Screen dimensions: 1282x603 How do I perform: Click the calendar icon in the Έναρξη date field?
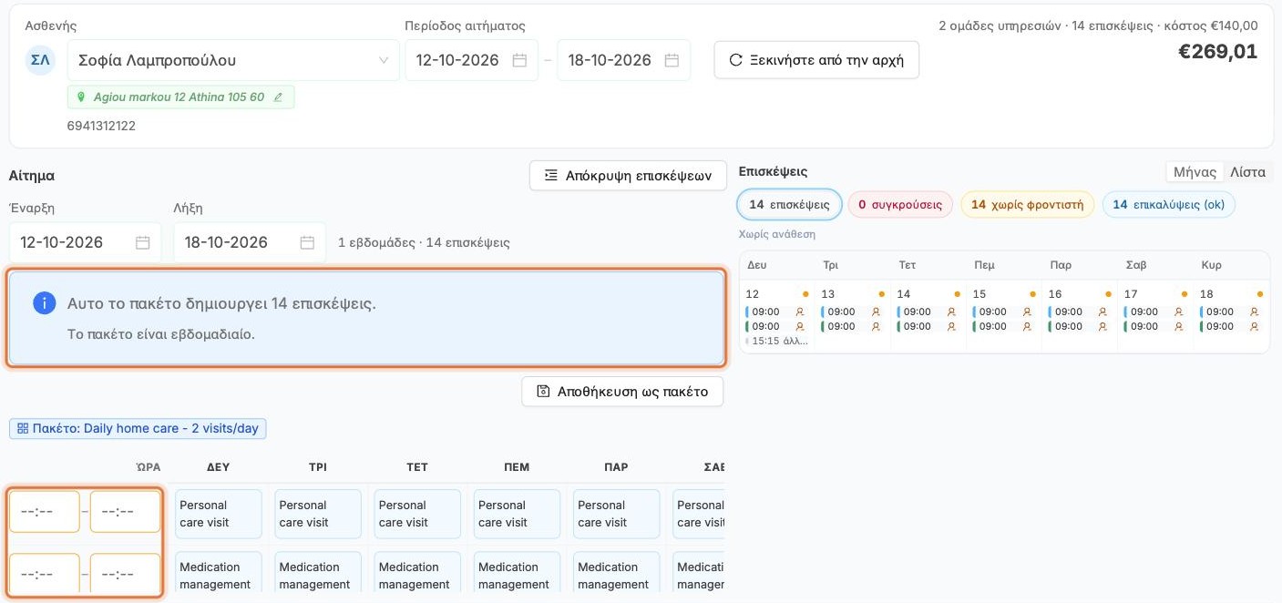click(x=143, y=242)
